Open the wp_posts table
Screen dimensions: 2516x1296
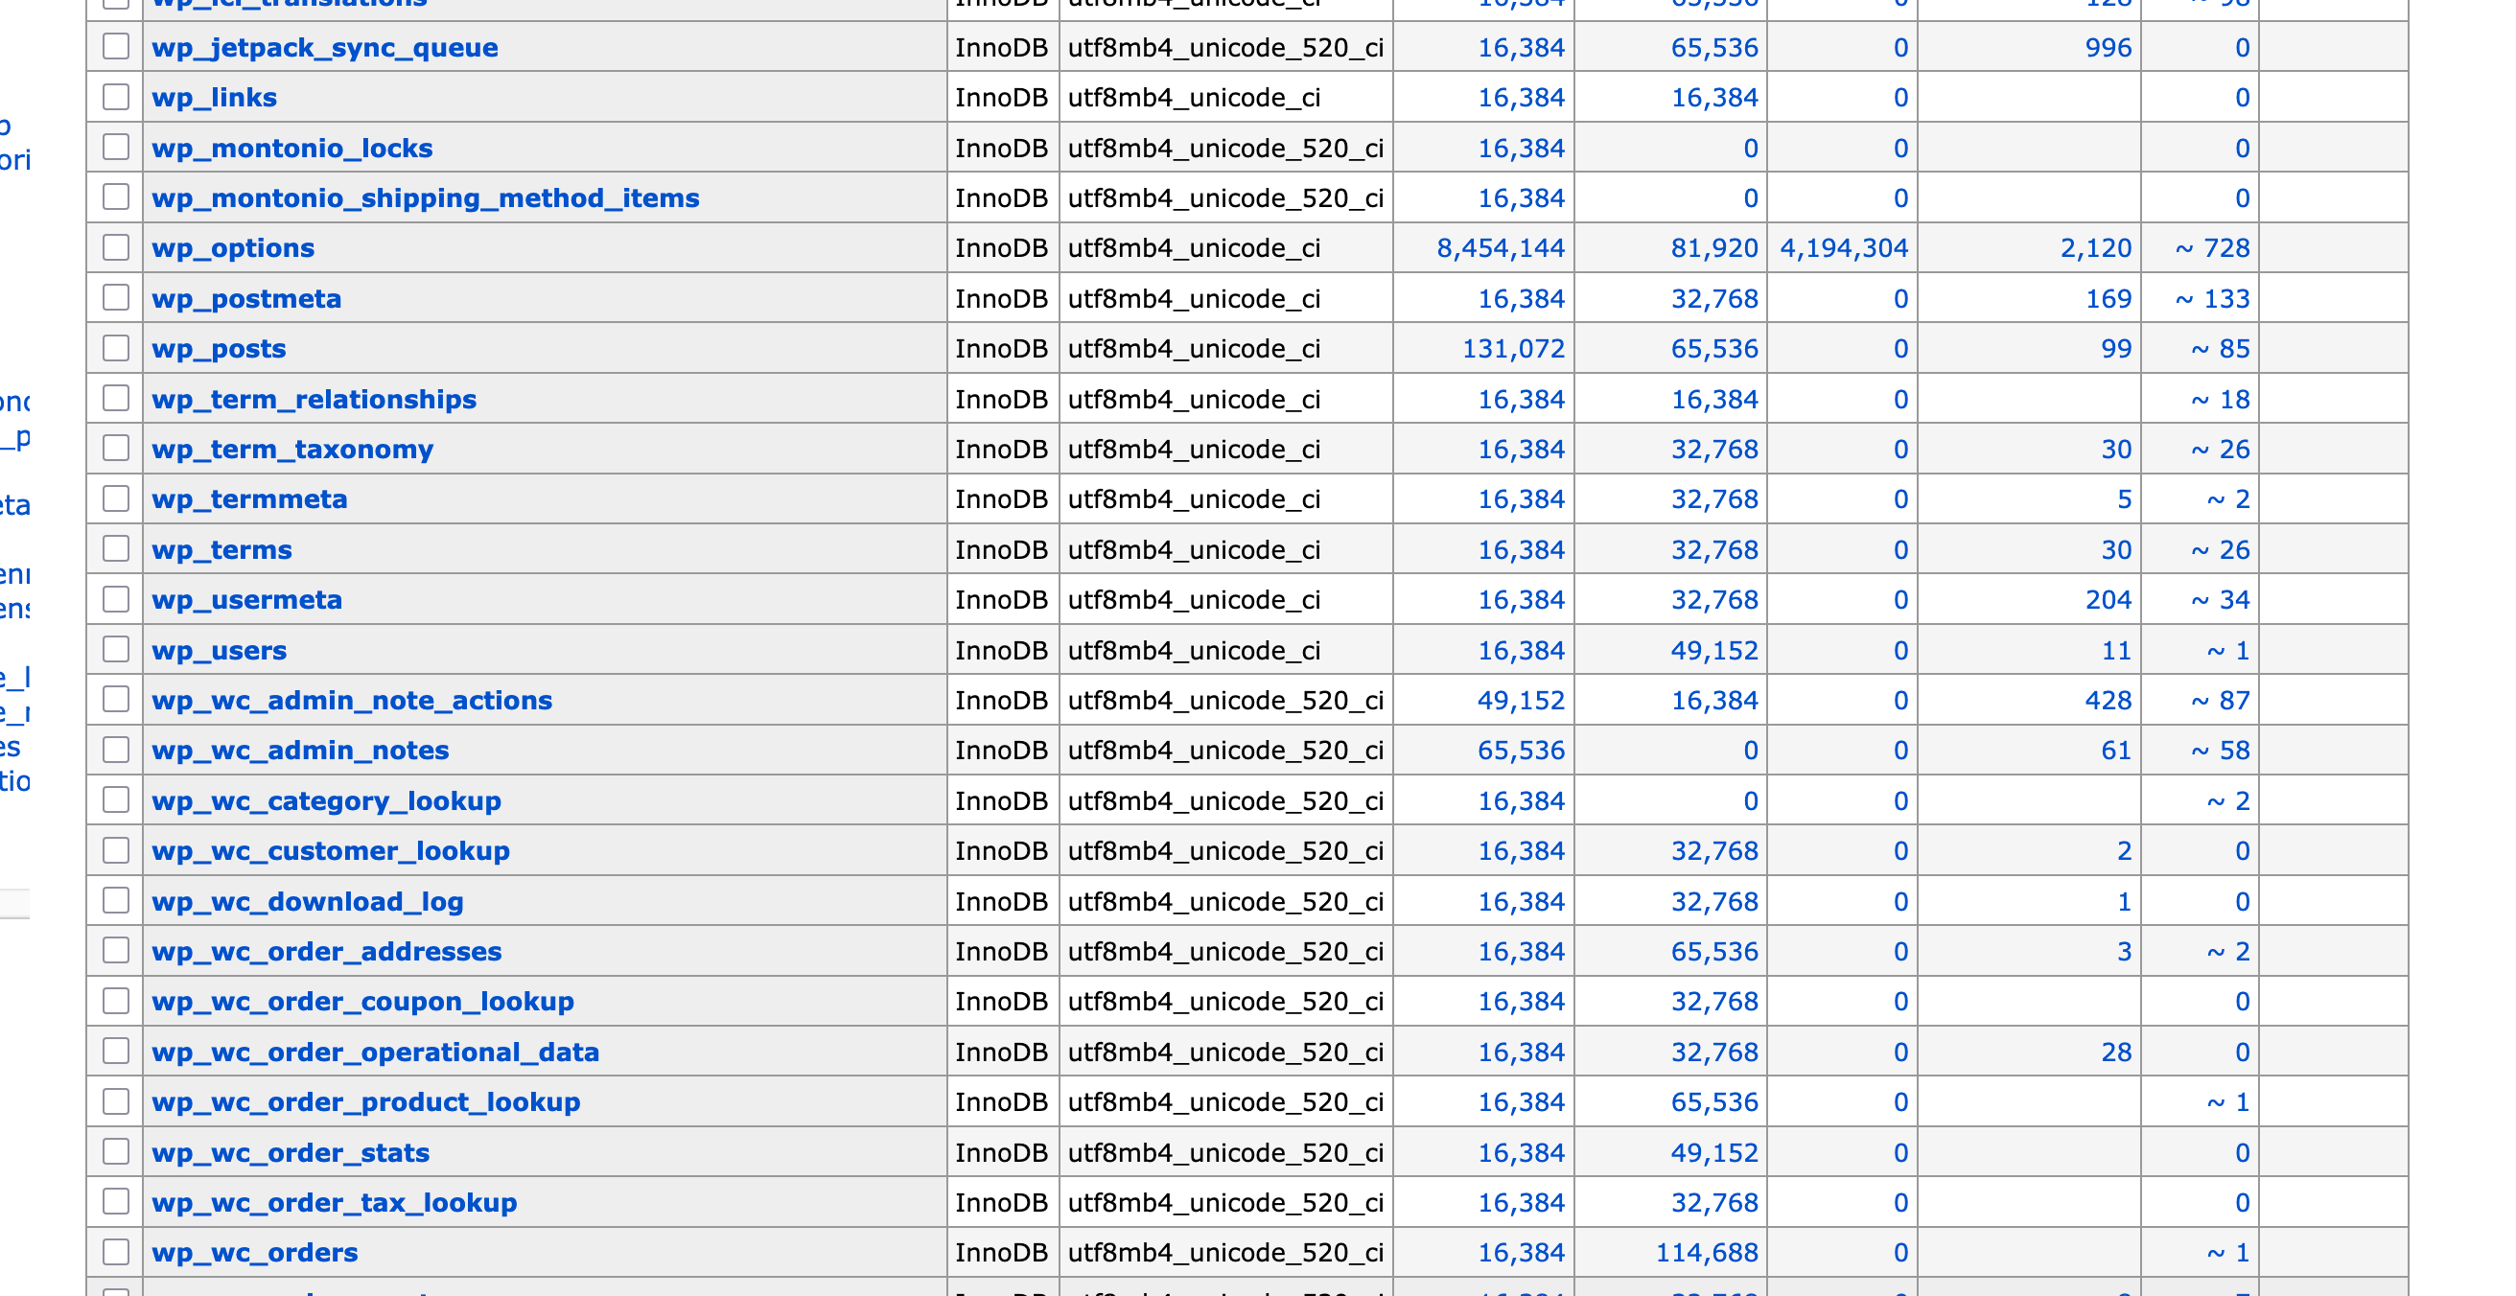click(x=219, y=349)
